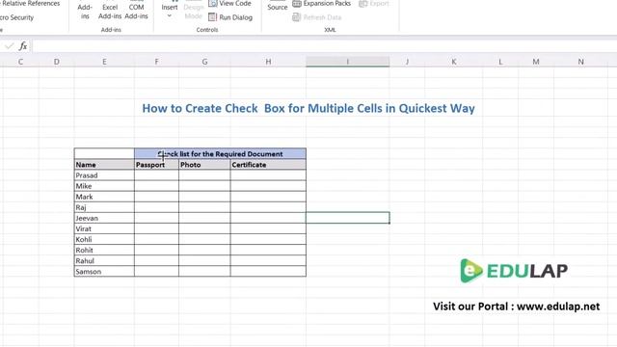
Task: Click the formula Enter checkmark icon
Action: coord(9,46)
